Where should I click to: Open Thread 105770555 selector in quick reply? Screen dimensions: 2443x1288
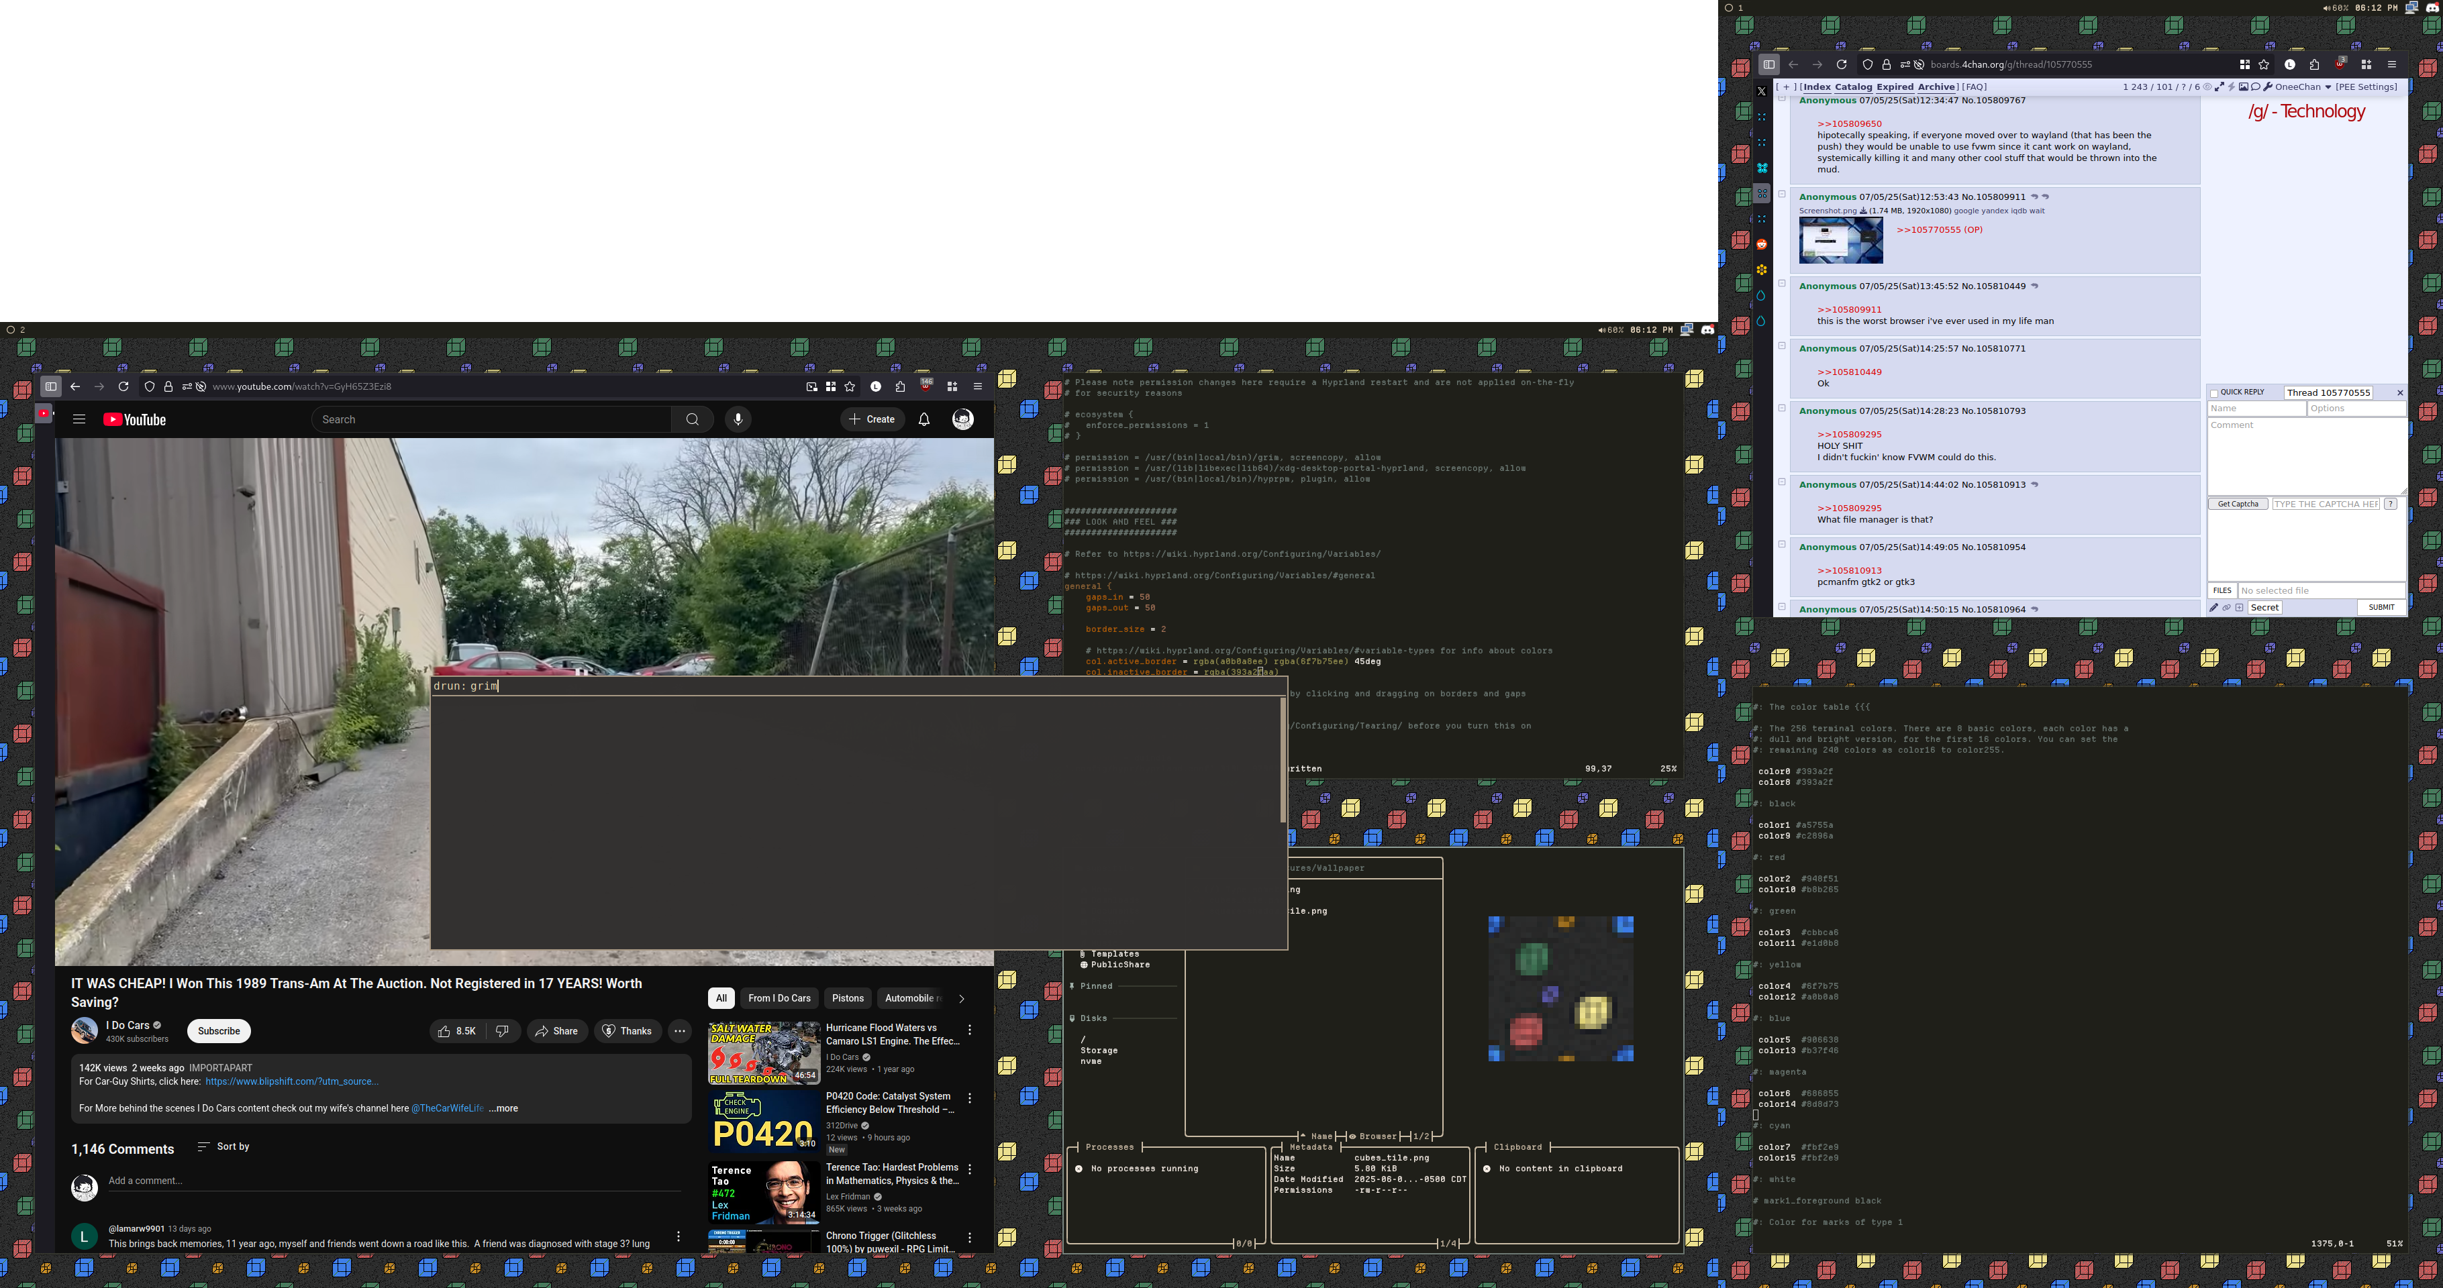point(2328,392)
